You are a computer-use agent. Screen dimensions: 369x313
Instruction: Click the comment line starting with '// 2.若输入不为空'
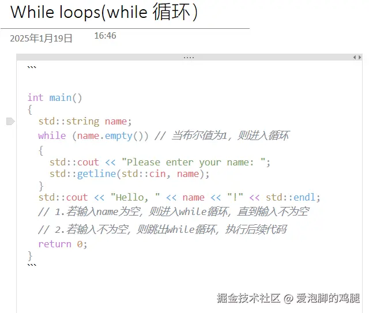pyautogui.click(x=163, y=229)
